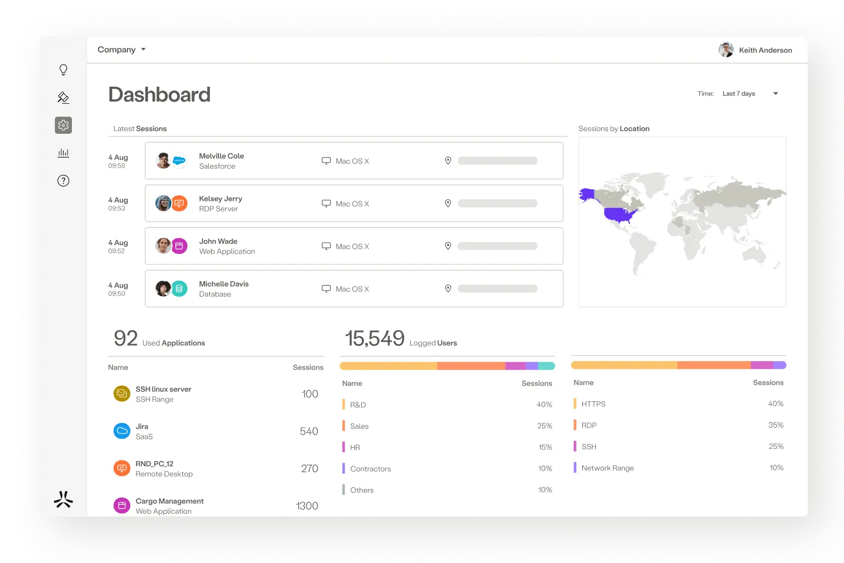Click the SSH linux server terminal icon
The width and height of the screenshot is (844, 563).
(122, 394)
